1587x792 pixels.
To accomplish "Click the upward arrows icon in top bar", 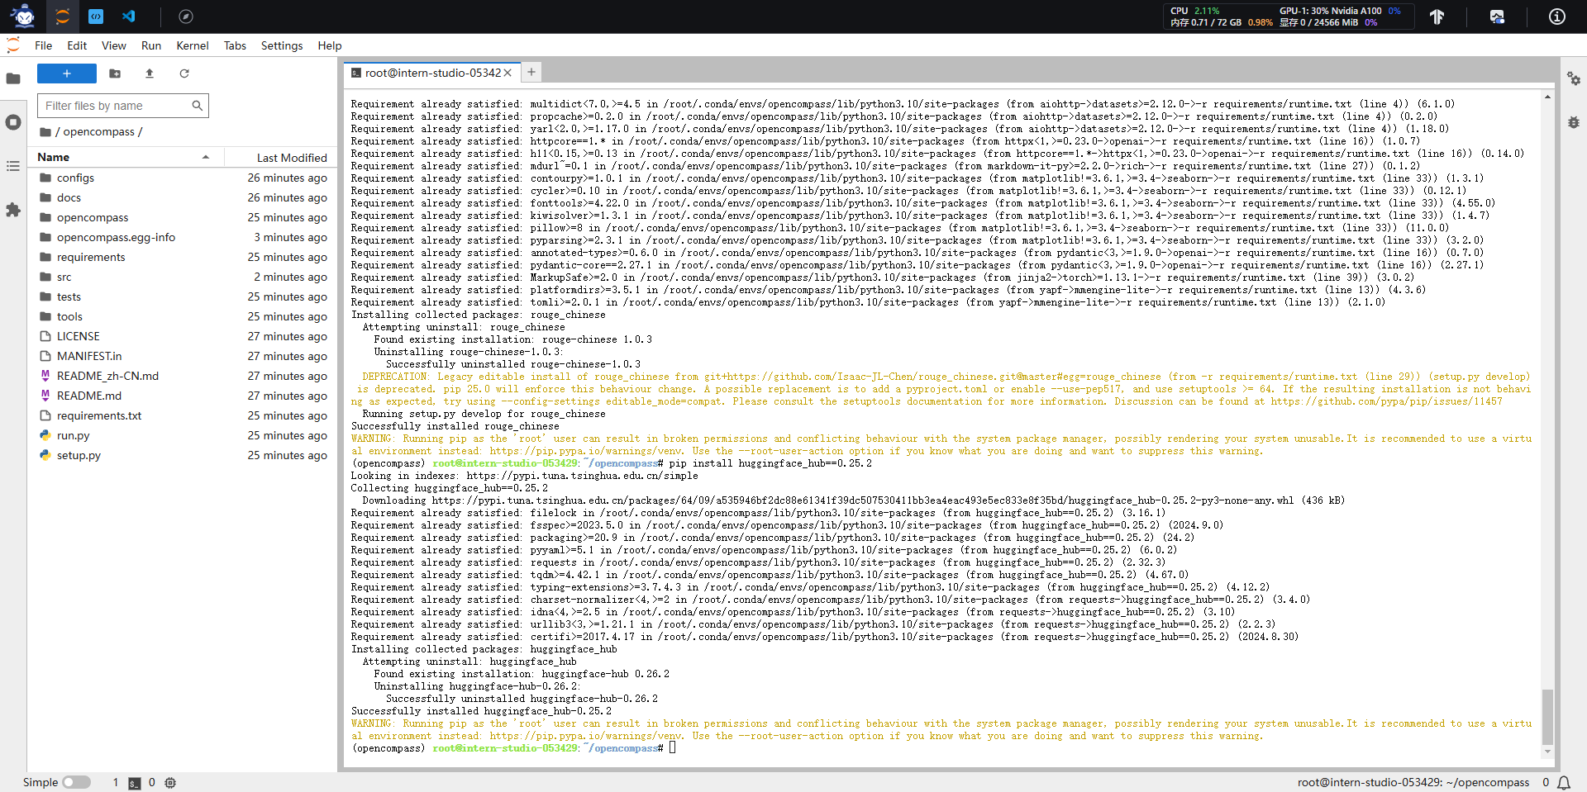I will coord(1437,17).
